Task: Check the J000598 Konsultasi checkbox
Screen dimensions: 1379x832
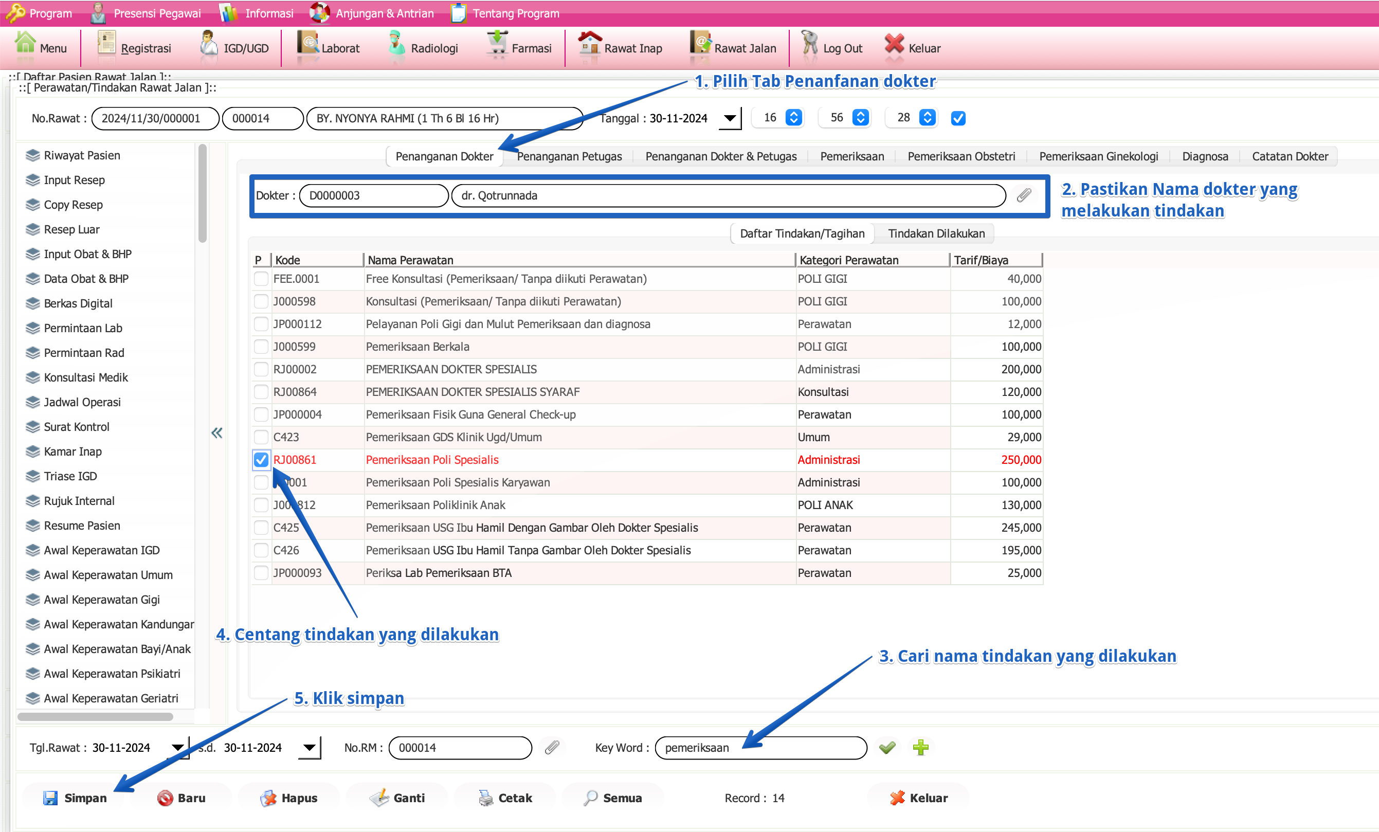Action: (x=261, y=301)
